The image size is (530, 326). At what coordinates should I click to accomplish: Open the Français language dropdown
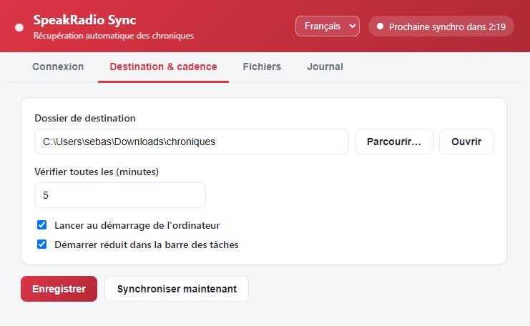point(327,26)
